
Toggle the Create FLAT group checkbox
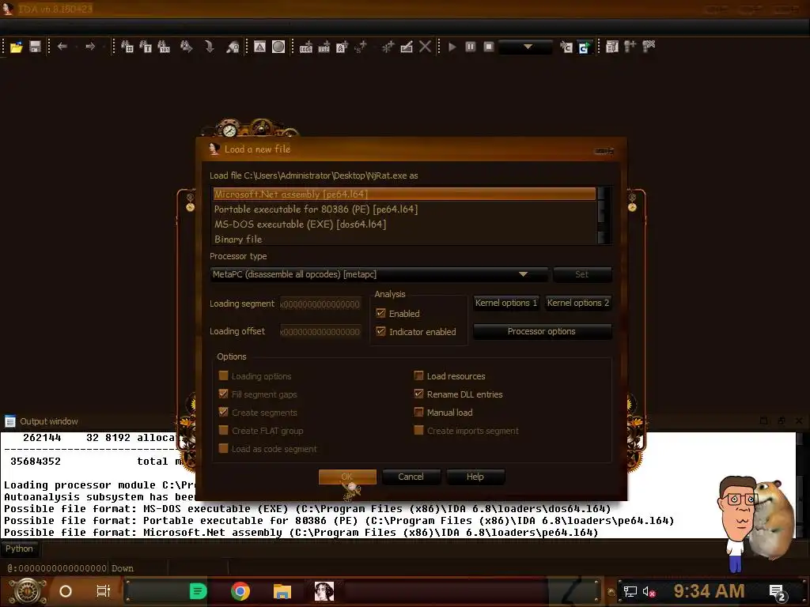223,430
